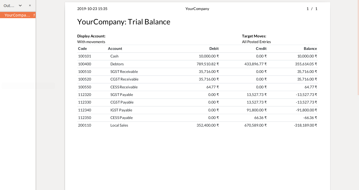
Task: Click the '1 / 1' page number
Action: [x=312, y=9]
